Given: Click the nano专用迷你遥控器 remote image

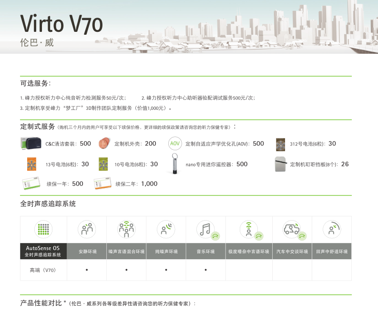Looking at the screenshot, I should (175, 163).
